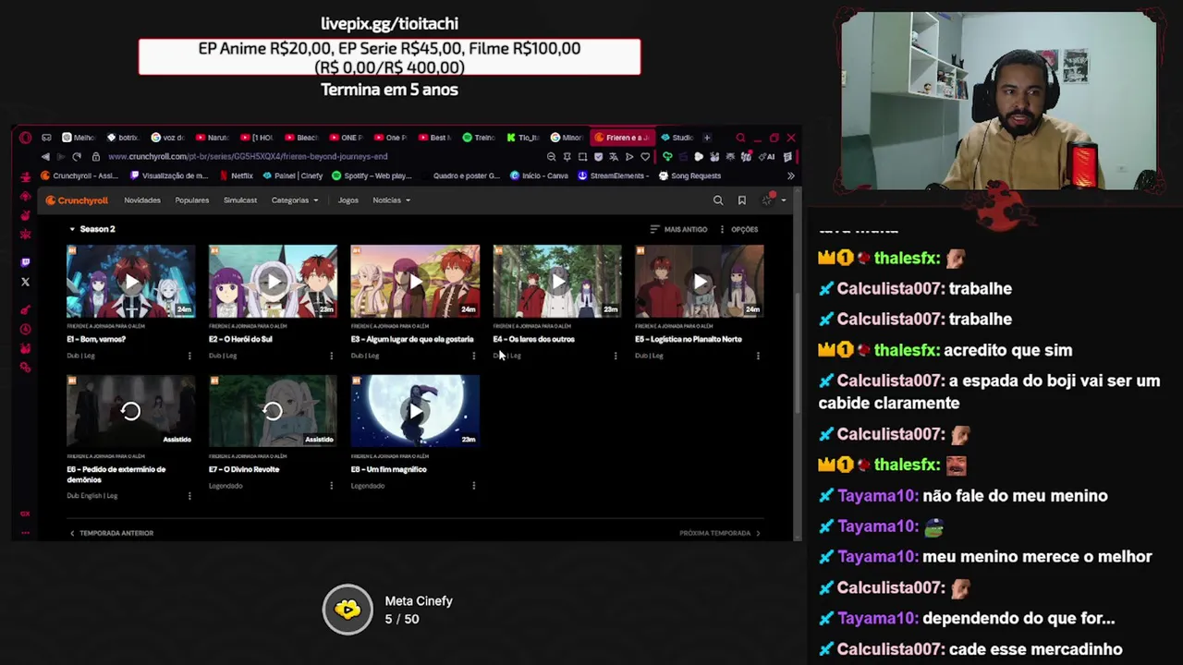Open title E6 - Pedido de extermínio de demônios
1183x665 pixels.
[116, 475]
